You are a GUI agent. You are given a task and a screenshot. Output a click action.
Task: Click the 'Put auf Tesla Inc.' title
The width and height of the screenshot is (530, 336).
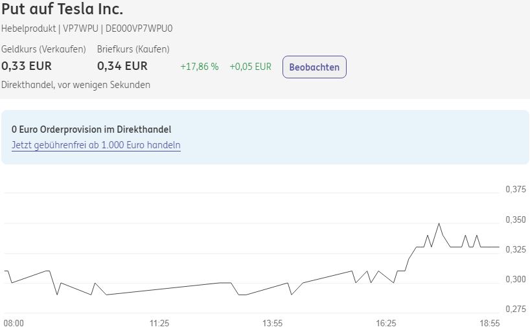click(x=62, y=10)
